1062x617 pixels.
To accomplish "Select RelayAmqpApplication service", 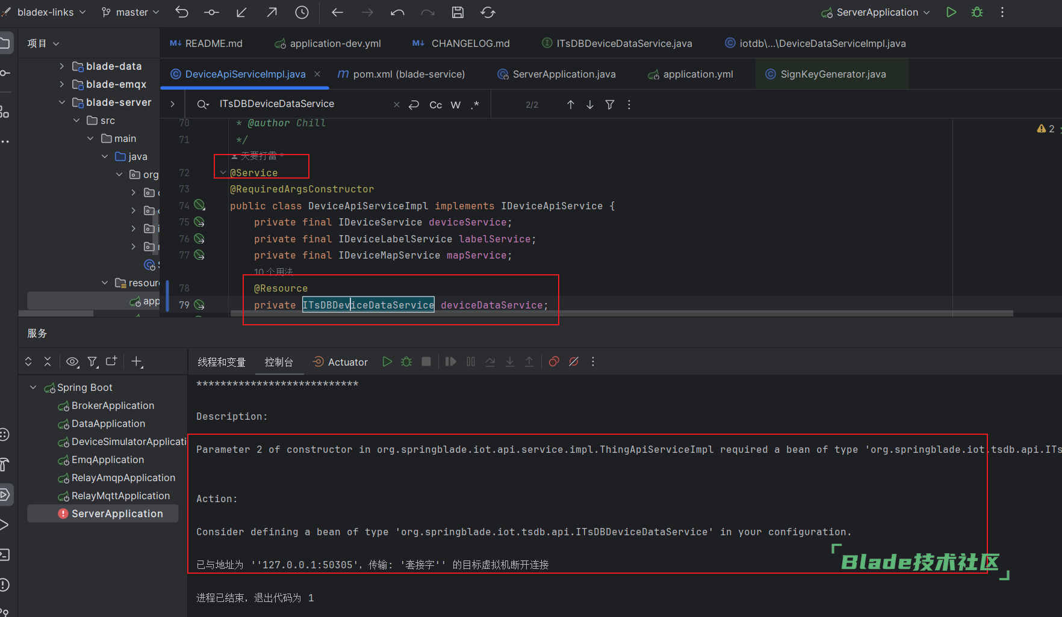I will [x=123, y=477].
